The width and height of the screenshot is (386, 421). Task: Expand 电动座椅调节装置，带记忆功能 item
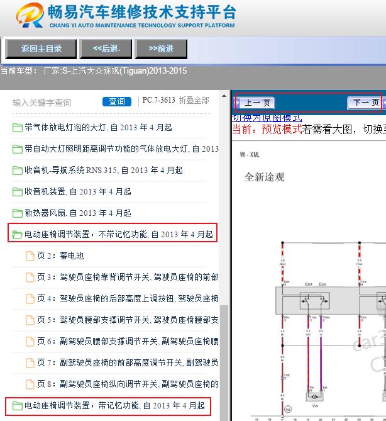click(x=114, y=405)
